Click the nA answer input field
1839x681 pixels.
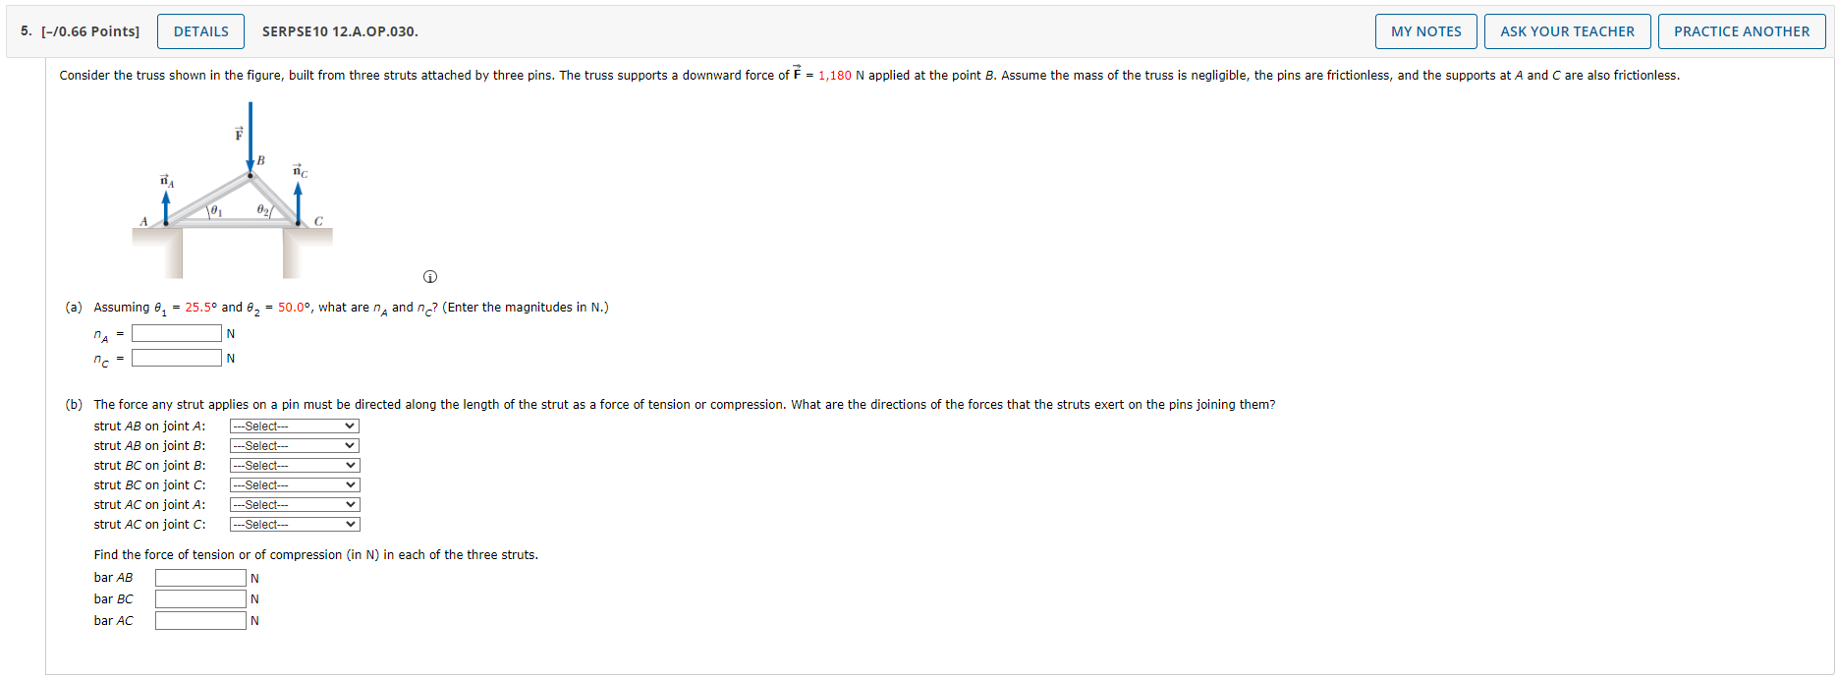[x=176, y=332]
